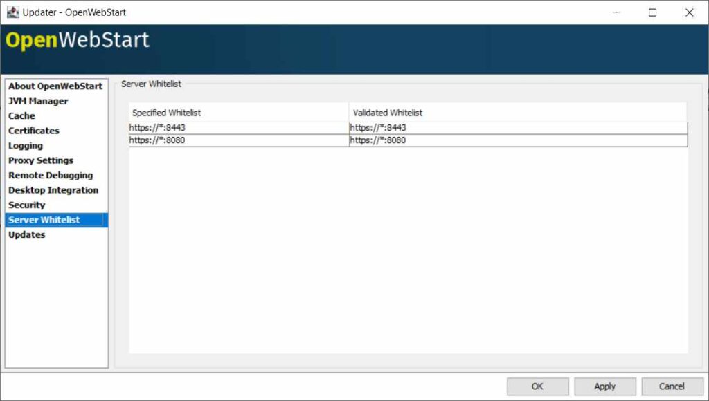709x401 pixels.
Task: Minimize the OpenWebStart window
Action: tap(616, 12)
